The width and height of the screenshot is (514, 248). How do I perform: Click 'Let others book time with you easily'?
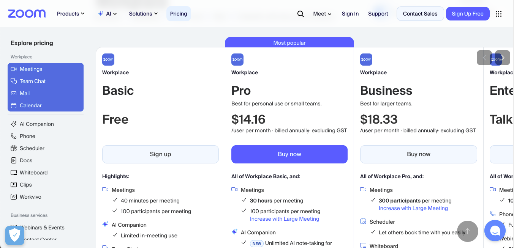tap(422, 232)
